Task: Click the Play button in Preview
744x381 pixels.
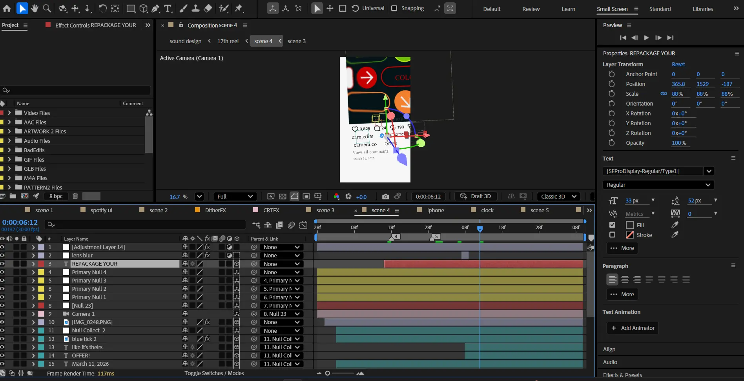Action: pos(646,38)
